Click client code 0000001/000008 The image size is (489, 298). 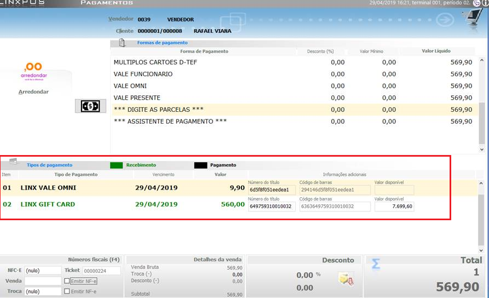point(160,31)
